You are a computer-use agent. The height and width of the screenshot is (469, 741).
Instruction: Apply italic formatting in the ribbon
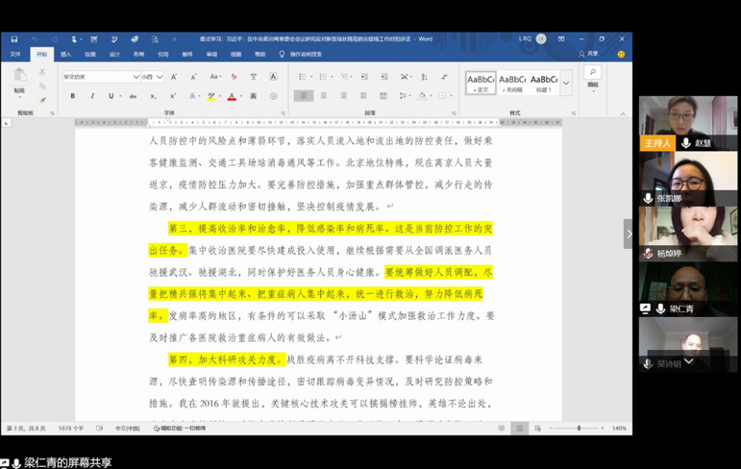pyautogui.click(x=92, y=96)
